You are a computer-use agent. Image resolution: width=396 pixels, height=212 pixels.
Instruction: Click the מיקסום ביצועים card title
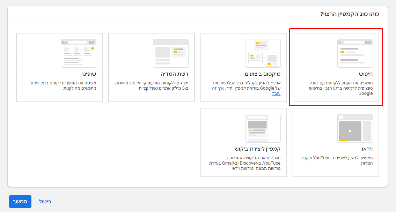(263, 74)
